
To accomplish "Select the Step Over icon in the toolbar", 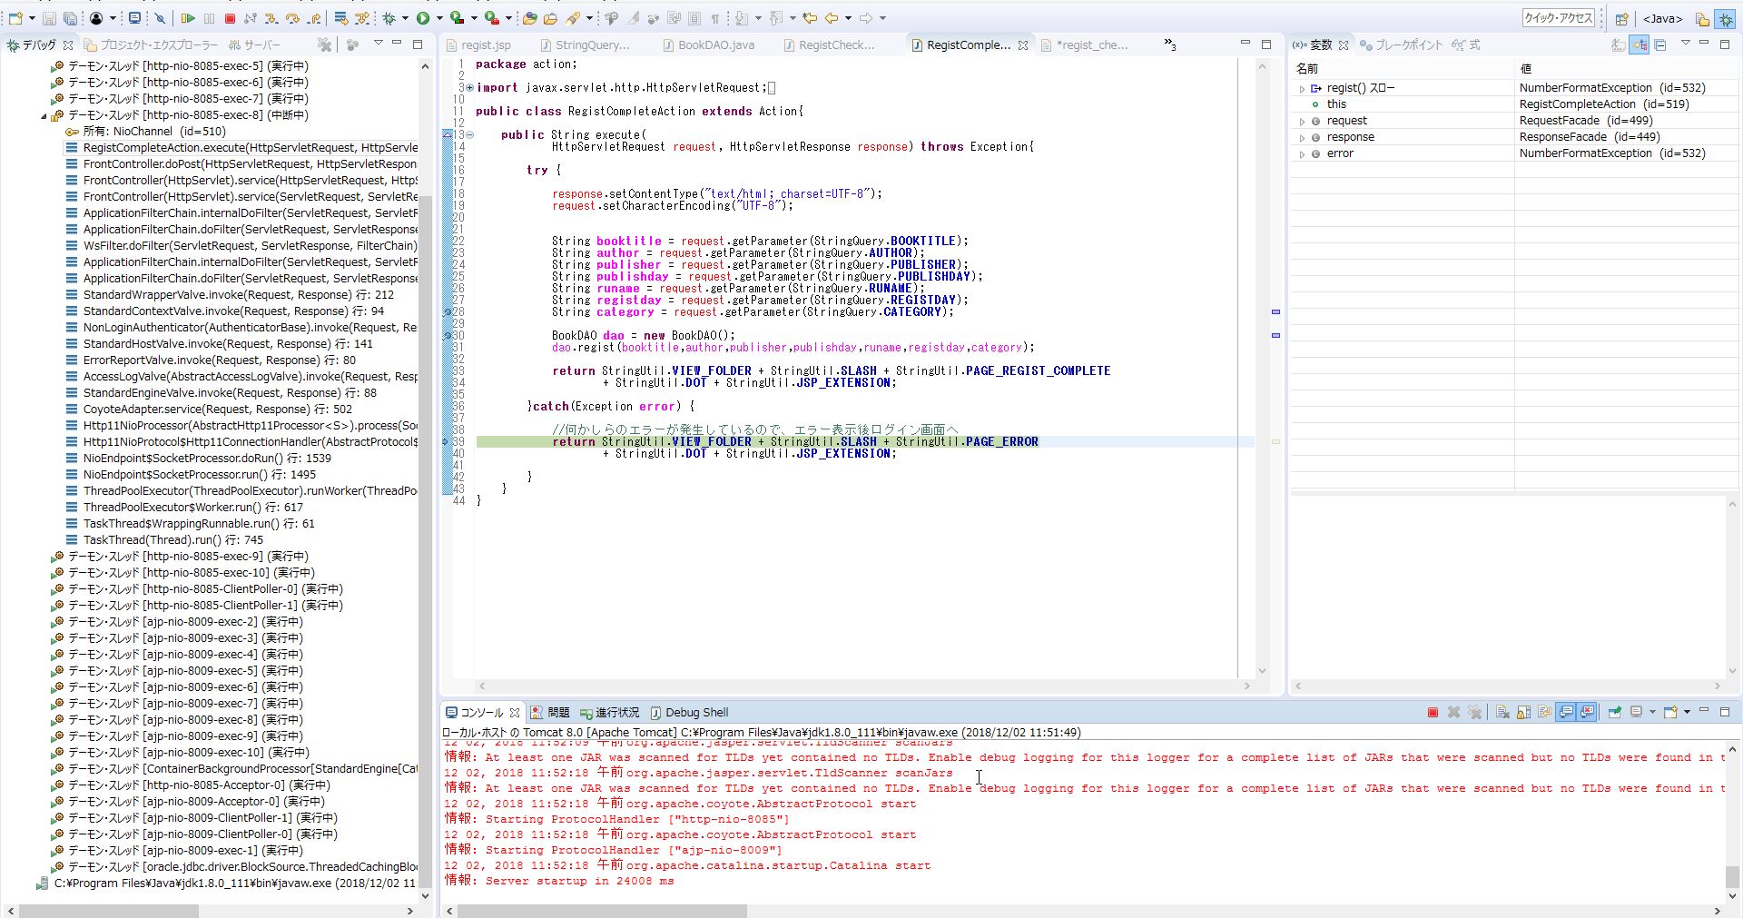I will (x=292, y=17).
